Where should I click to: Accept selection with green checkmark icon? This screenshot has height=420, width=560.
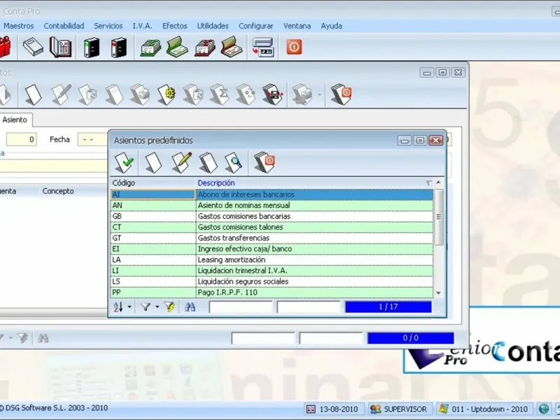point(125,162)
